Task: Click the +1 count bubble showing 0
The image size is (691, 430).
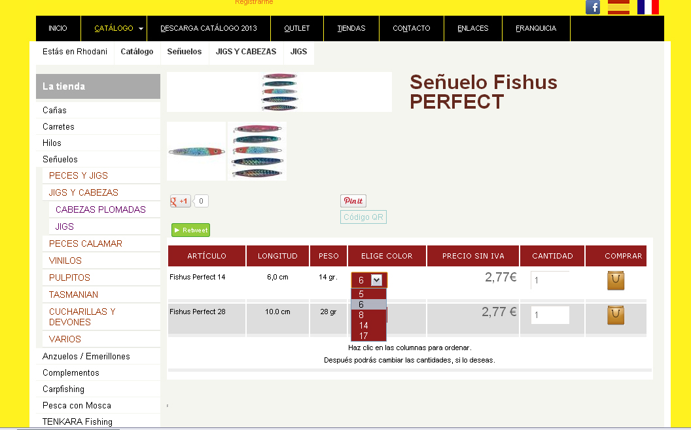Action: click(201, 202)
